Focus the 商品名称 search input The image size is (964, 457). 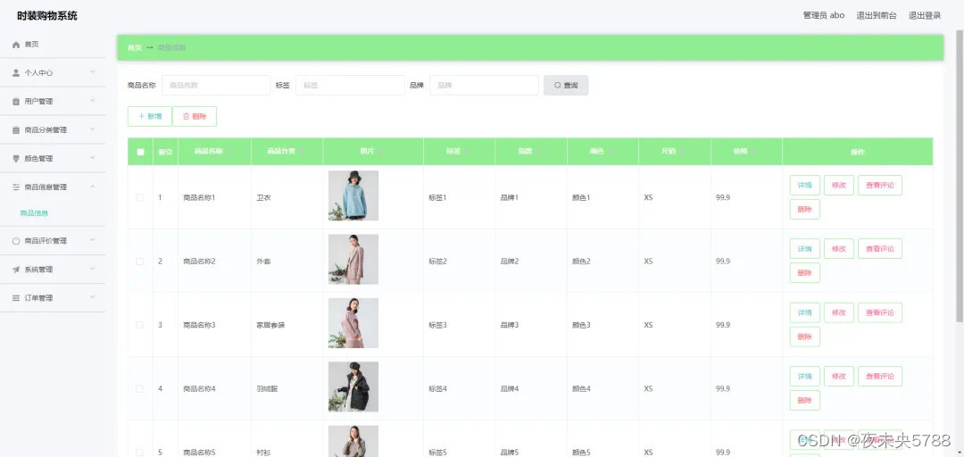click(x=216, y=86)
